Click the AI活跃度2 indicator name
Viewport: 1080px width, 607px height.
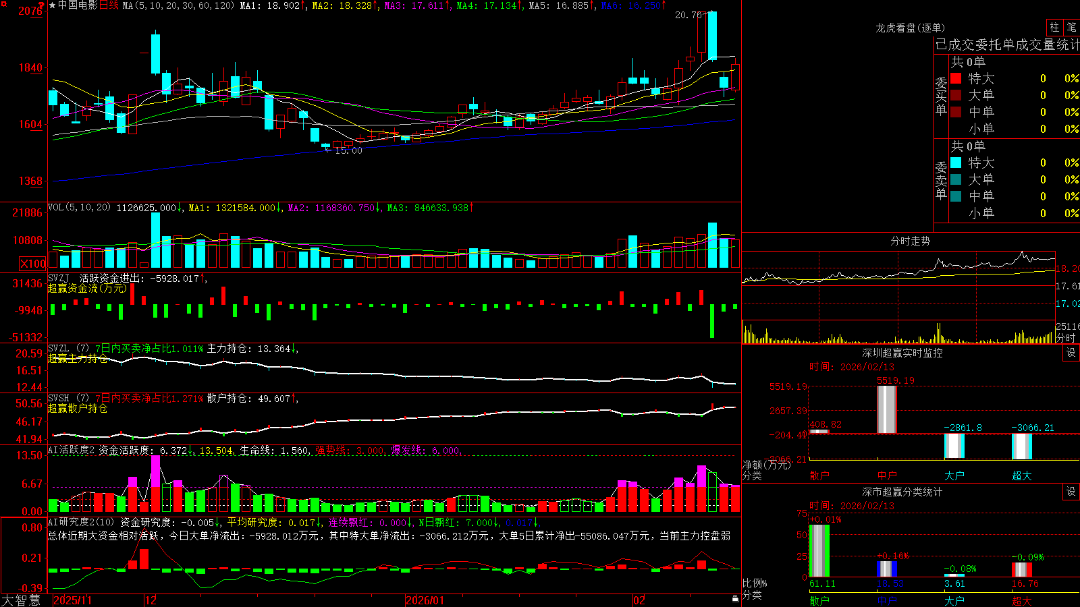[x=72, y=450]
